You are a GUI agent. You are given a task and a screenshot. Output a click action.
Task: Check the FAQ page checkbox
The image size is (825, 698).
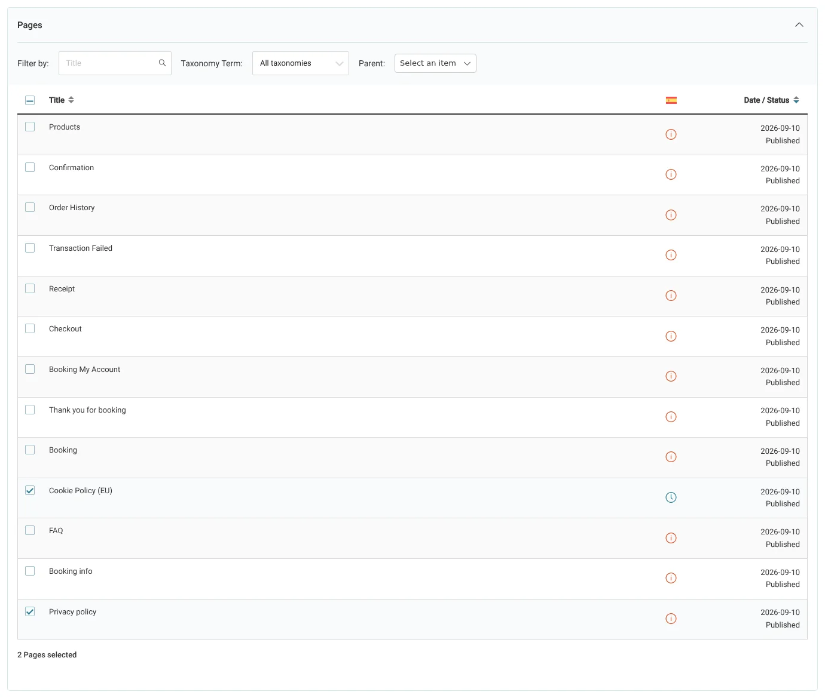click(30, 530)
